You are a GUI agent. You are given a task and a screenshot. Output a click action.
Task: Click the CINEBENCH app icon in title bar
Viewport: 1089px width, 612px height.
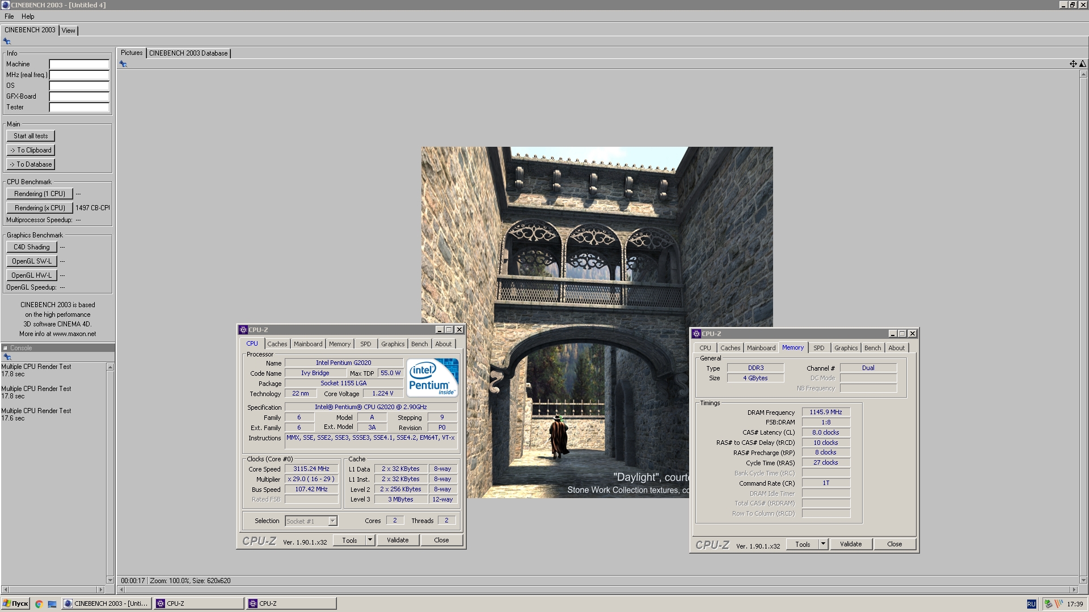pos(6,5)
